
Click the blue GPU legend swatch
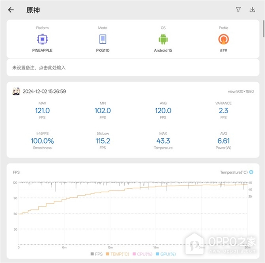coord(158,254)
